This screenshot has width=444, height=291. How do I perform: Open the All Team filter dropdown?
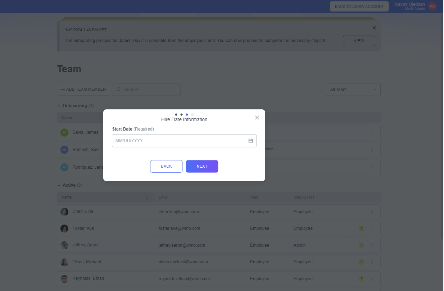(353, 90)
